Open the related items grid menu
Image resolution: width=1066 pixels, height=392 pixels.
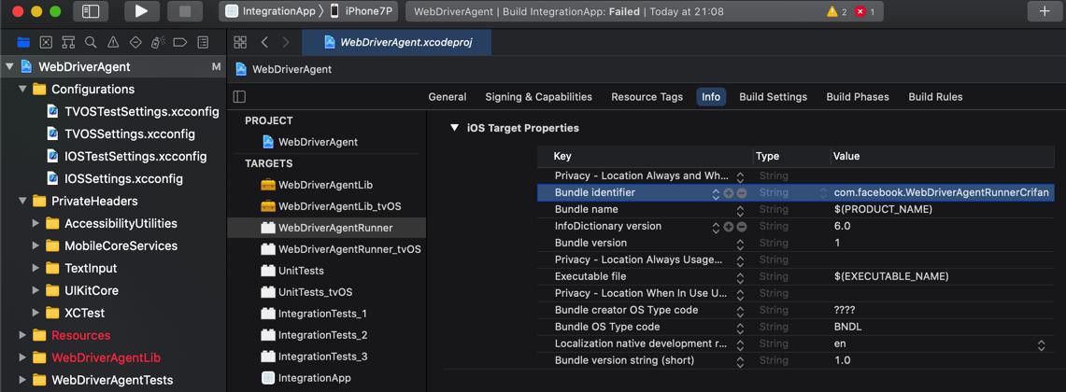click(240, 42)
